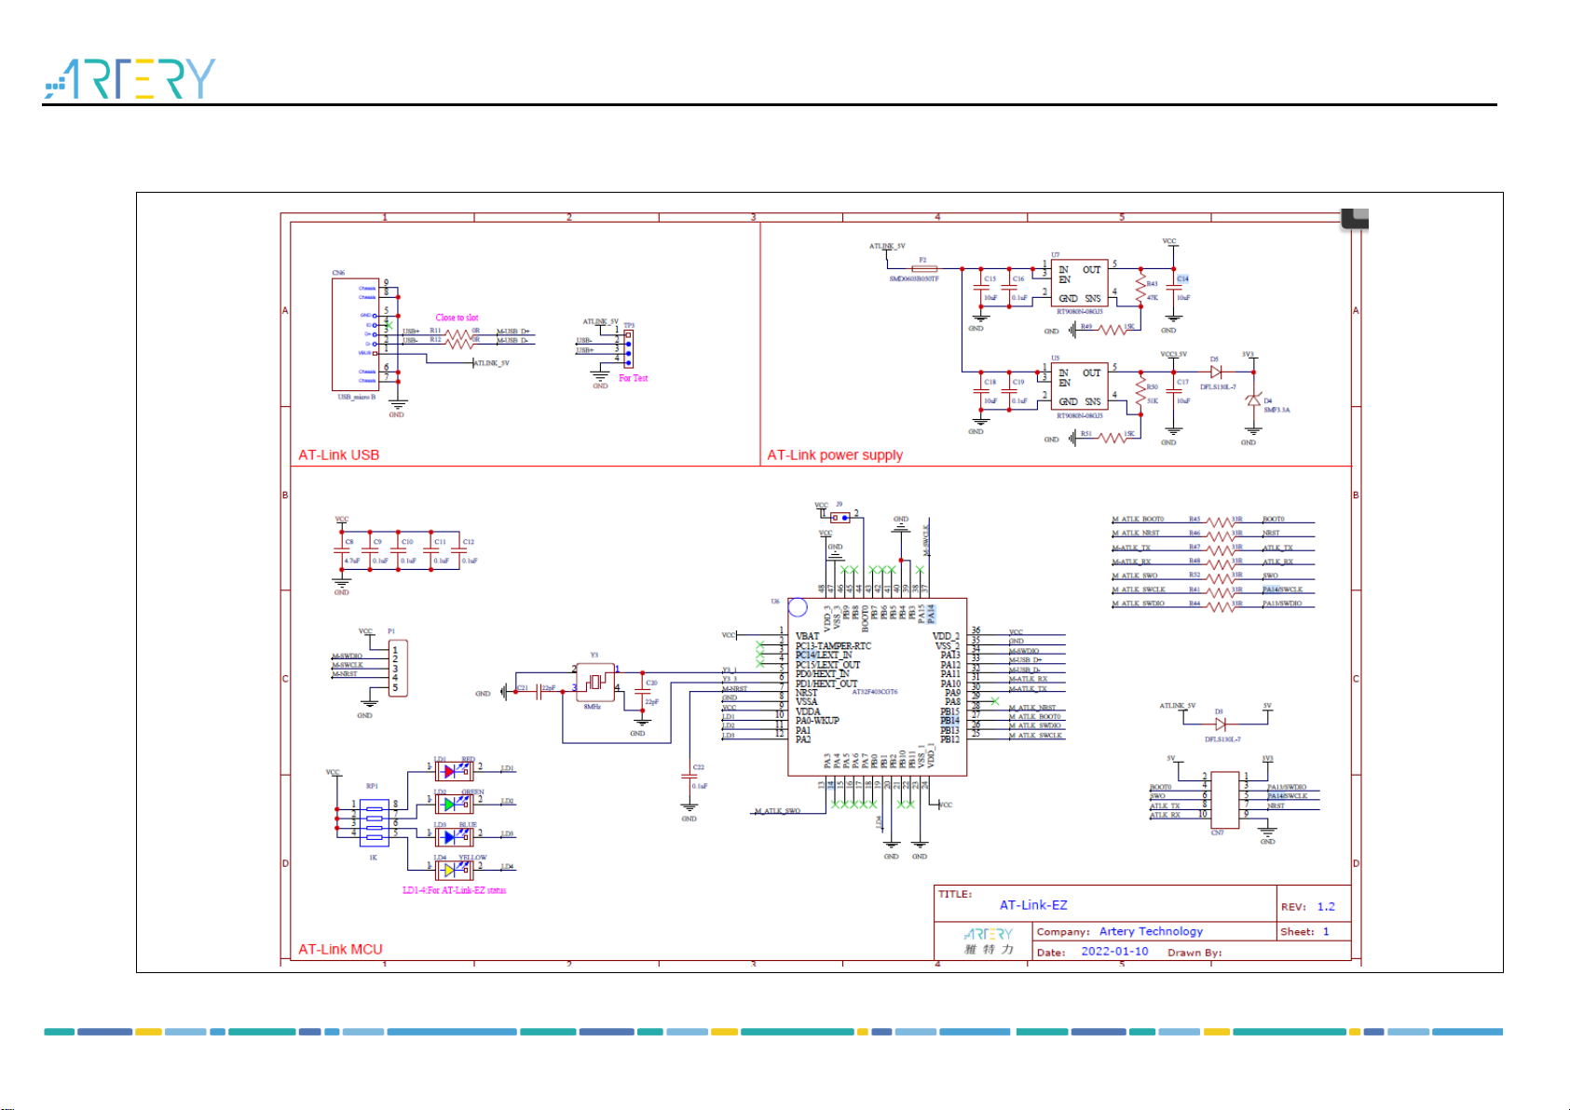Click fuse part number 'SMD0603B050TF'
The width and height of the screenshot is (1570, 1110).
913,278
